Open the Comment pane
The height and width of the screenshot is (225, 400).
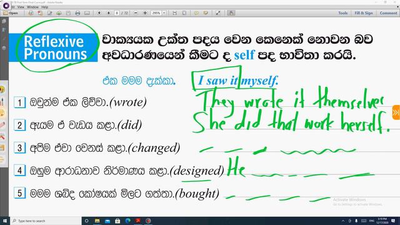click(388, 13)
